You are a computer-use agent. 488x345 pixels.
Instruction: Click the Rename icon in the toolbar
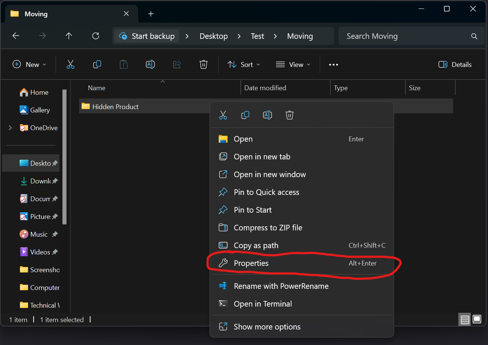150,64
